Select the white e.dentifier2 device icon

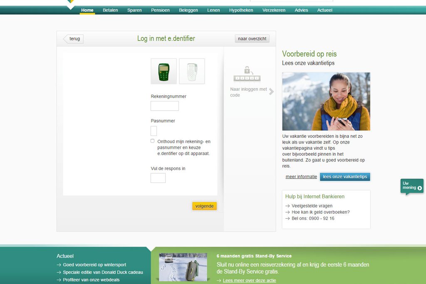point(192,72)
